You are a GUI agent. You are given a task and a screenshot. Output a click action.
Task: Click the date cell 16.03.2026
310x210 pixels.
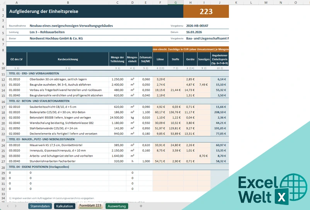pos(194,32)
